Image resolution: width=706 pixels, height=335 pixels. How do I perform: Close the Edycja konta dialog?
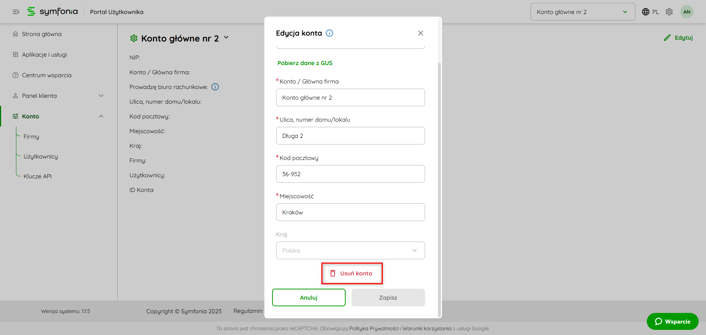[x=421, y=33]
